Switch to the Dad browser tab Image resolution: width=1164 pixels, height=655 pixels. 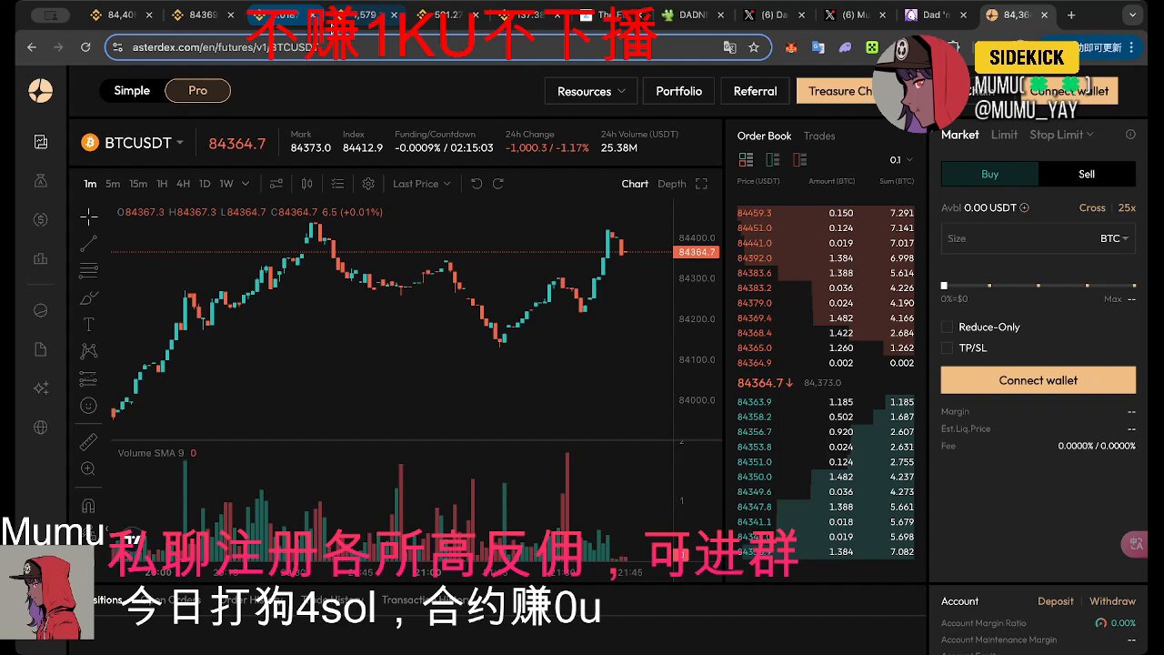tap(937, 15)
